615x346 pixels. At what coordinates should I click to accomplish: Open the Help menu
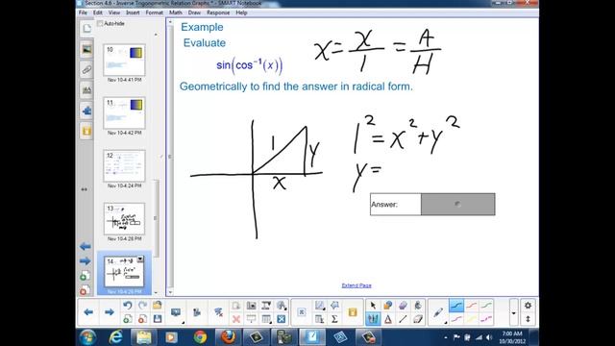tap(241, 12)
